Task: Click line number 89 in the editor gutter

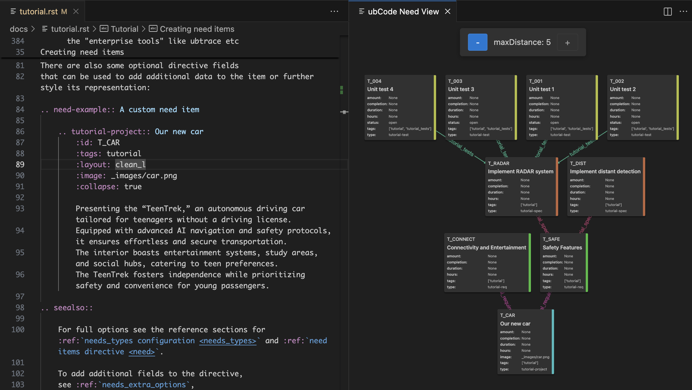Action: click(20, 164)
